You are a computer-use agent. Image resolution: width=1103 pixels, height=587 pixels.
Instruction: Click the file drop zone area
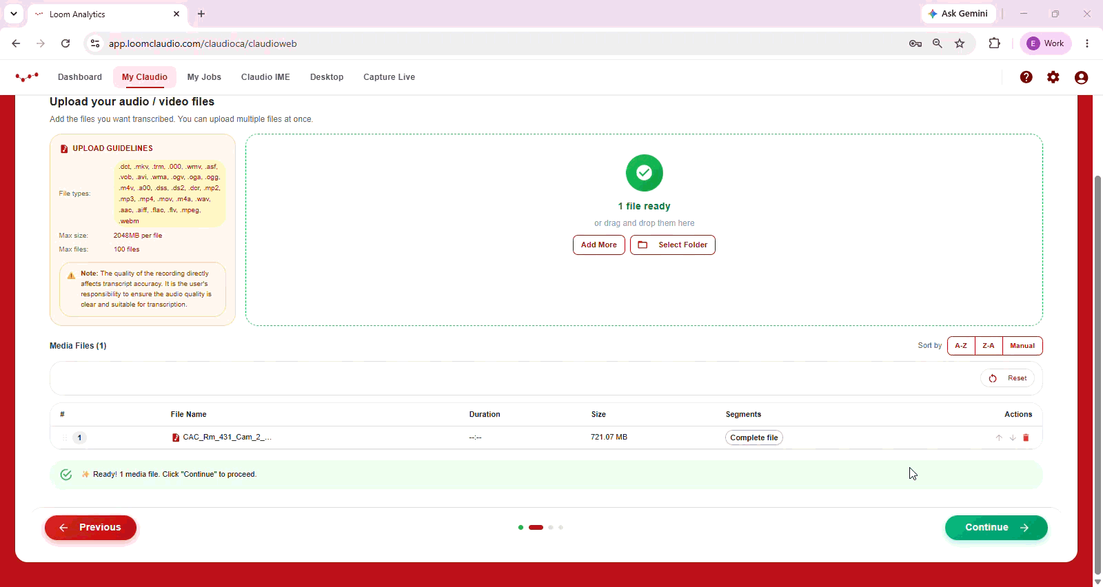644,229
